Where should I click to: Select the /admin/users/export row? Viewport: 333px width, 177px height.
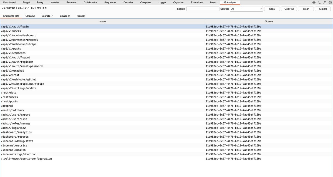pos(167,115)
